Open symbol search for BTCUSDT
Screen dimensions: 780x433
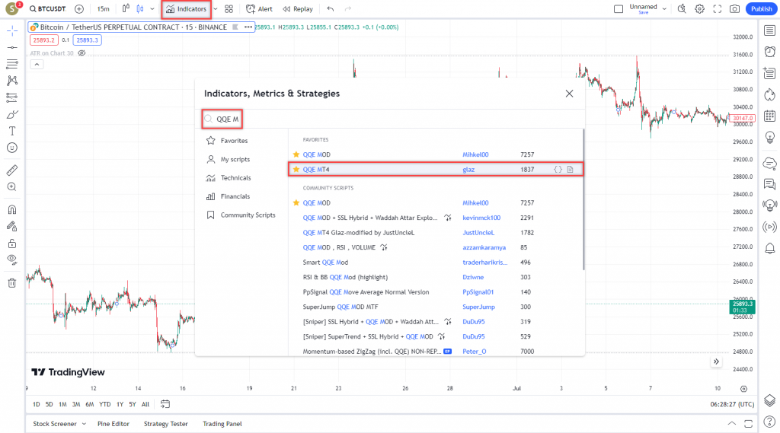[x=48, y=9]
